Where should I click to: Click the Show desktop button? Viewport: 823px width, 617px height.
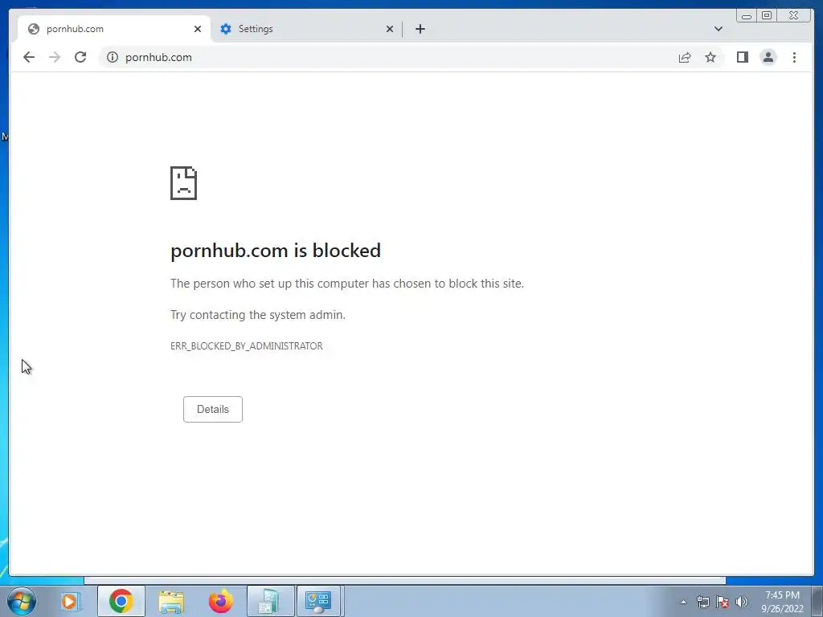(x=817, y=601)
